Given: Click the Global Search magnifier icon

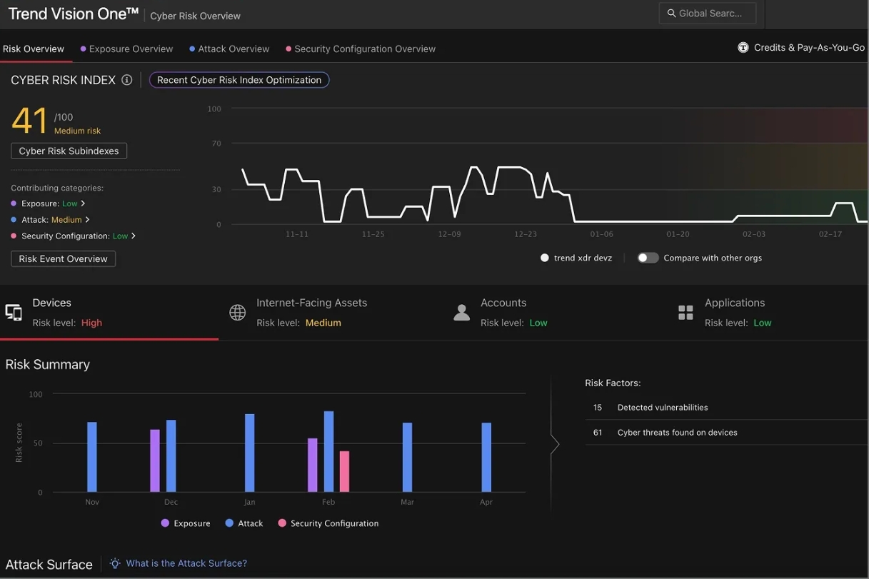Looking at the screenshot, I should point(671,13).
